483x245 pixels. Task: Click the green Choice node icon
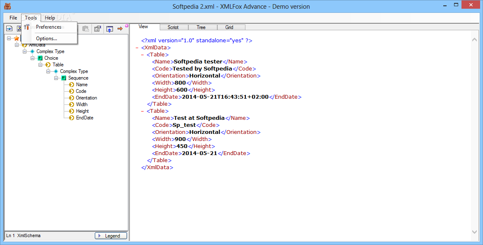click(x=40, y=58)
